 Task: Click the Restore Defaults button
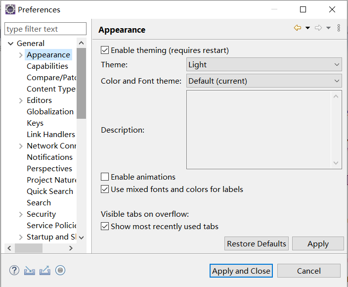click(x=257, y=243)
